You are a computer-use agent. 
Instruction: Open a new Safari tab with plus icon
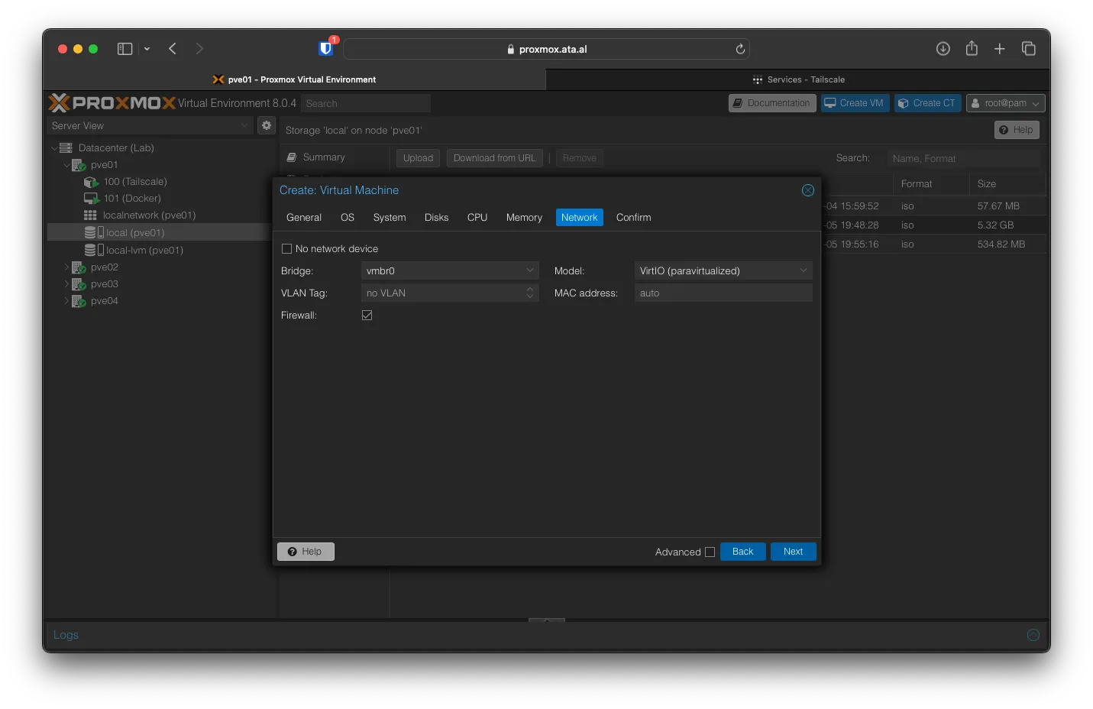1000,49
